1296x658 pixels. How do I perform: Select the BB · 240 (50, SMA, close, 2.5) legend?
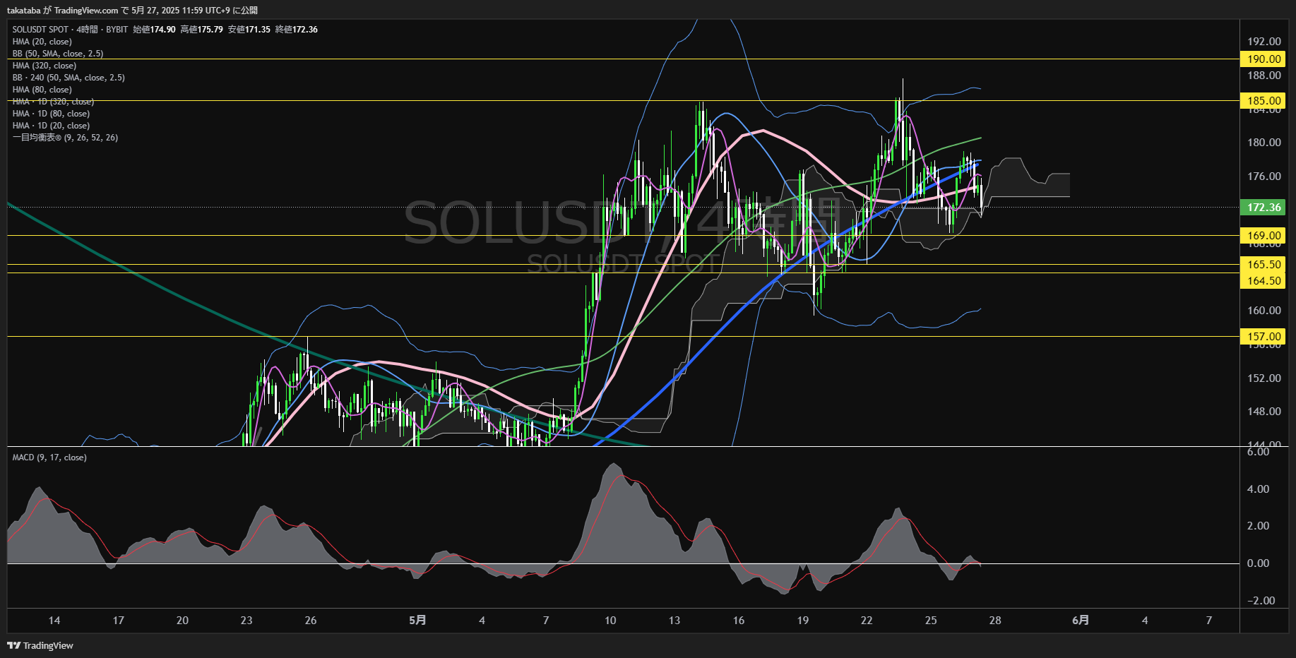69,78
